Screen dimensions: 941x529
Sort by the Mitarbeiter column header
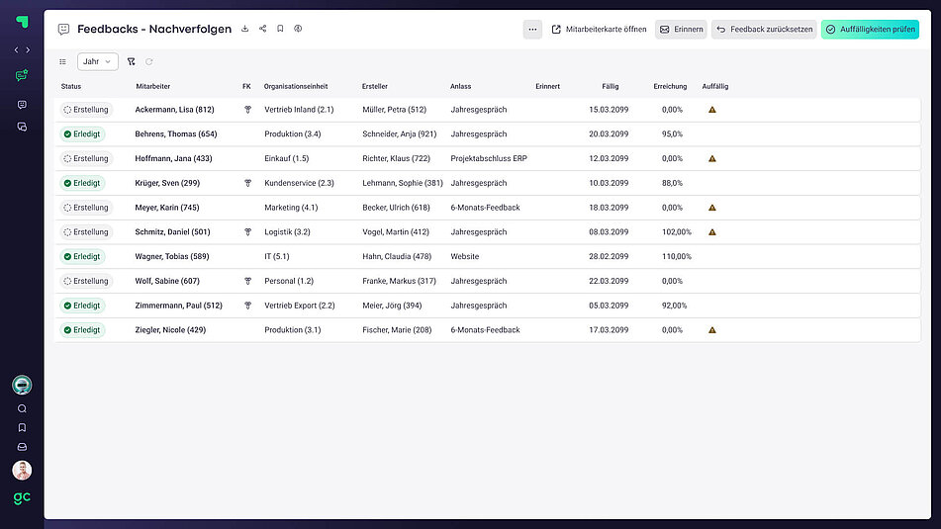(x=153, y=87)
